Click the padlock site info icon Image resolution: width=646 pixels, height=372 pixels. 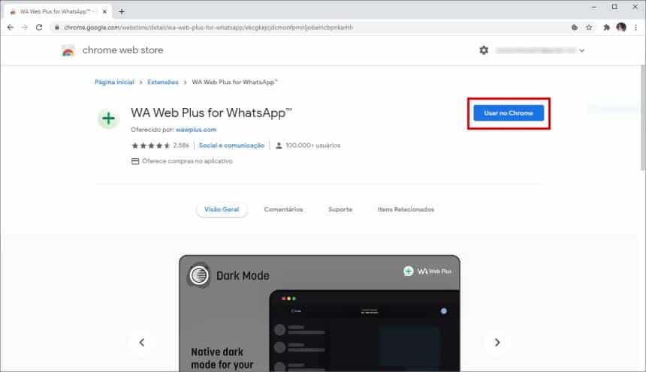57,28
